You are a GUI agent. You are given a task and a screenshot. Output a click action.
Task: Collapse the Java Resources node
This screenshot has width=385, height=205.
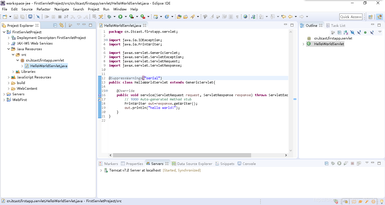click(9, 49)
